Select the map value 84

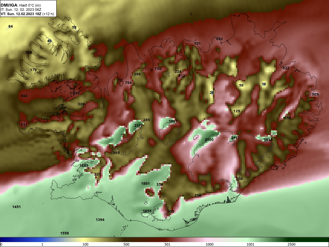tap(11, 26)
